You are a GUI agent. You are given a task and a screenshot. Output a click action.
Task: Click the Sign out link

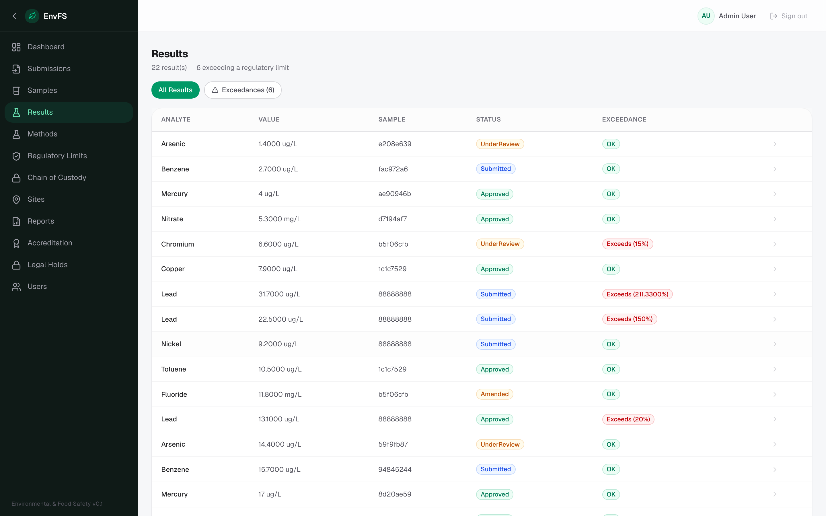point(789,16)
